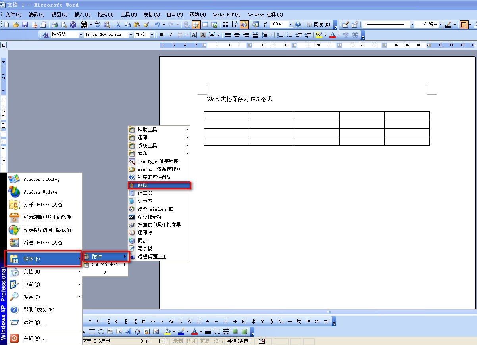Click the Decrease Indent icon
Viewport: 477px width, 345px height.
click(x=298, y=35)
